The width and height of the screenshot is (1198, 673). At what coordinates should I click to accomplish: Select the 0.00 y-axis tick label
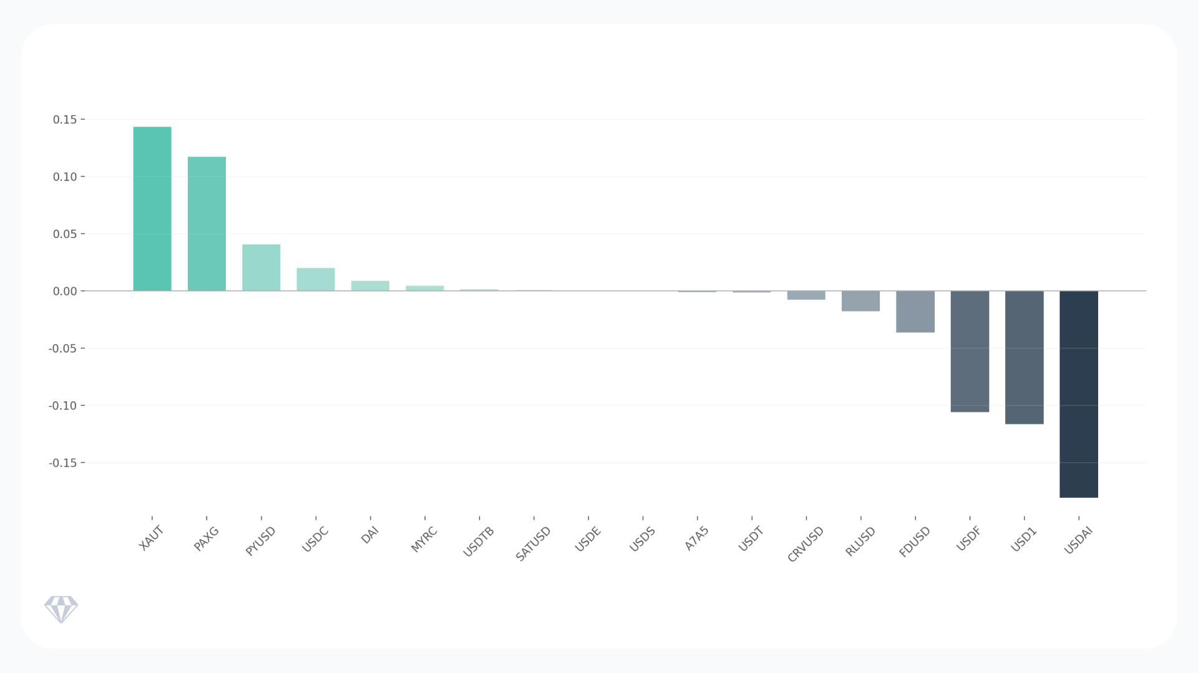click(x=65, y=291)
